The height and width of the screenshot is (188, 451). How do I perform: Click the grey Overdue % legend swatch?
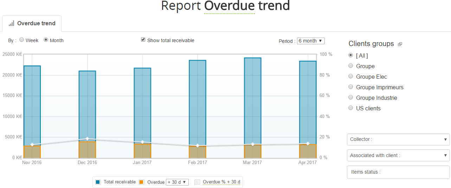tap(197, 182)
